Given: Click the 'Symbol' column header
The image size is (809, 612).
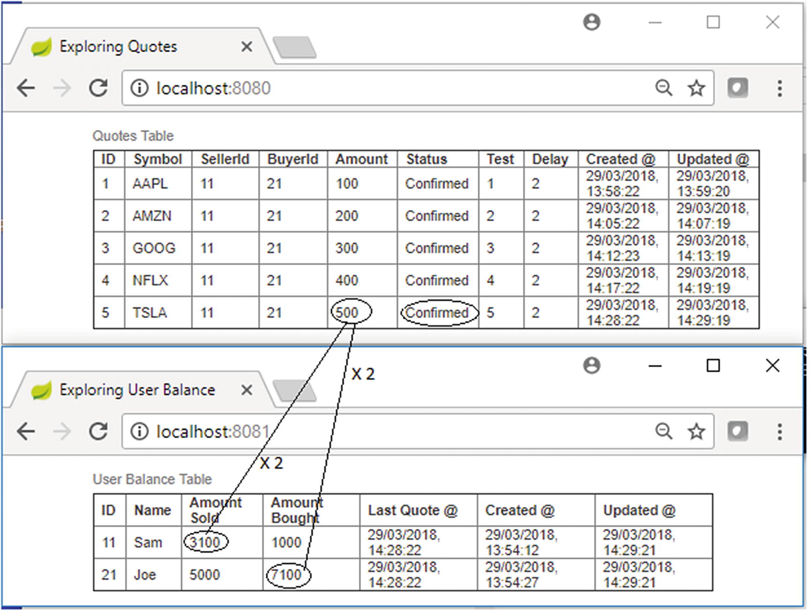Looking at the screenshot, I should pos(158,159).
